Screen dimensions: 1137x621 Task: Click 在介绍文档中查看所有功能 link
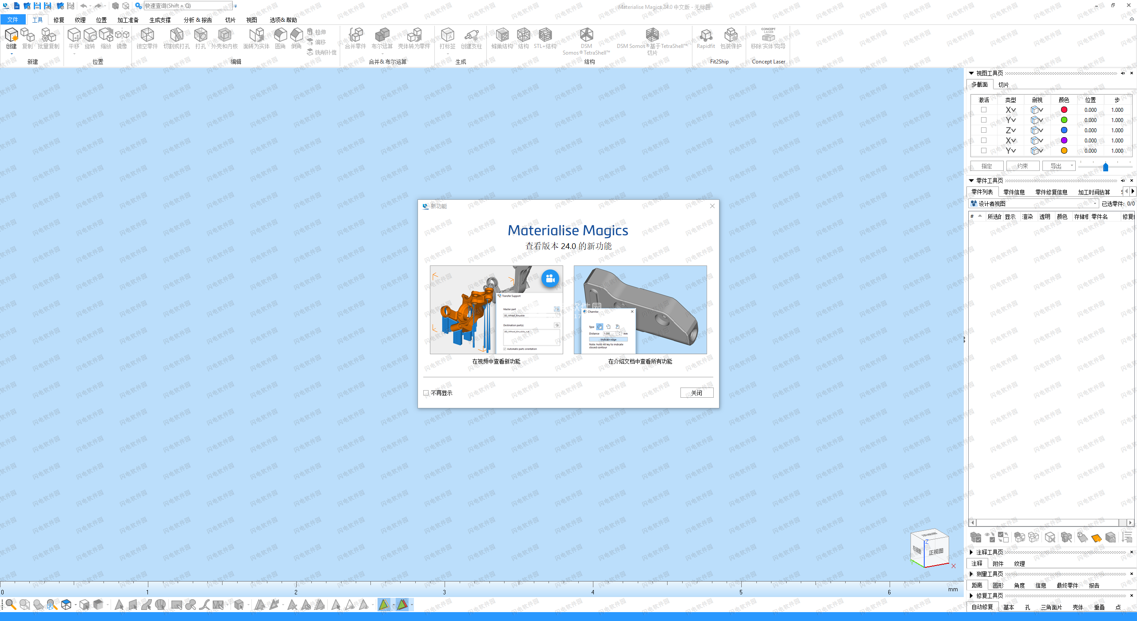tap(640, 361)
